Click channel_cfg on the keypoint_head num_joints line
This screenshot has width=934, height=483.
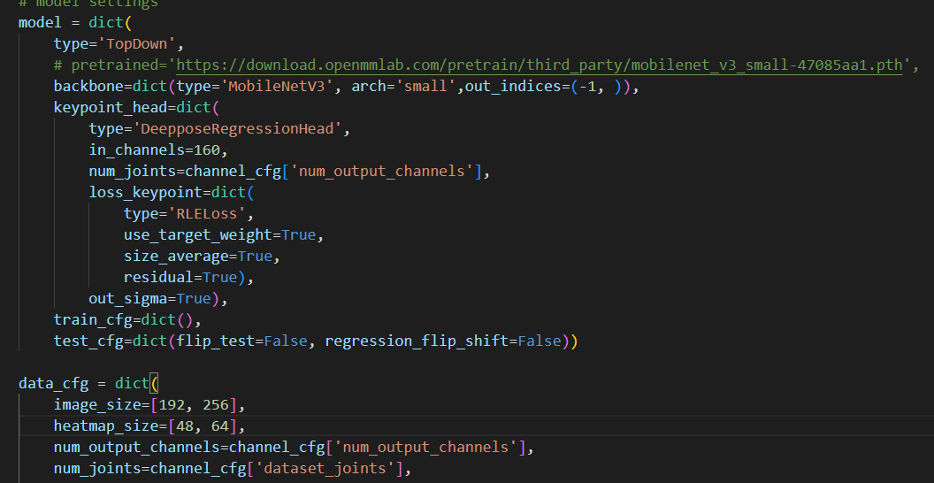[233, 171]
